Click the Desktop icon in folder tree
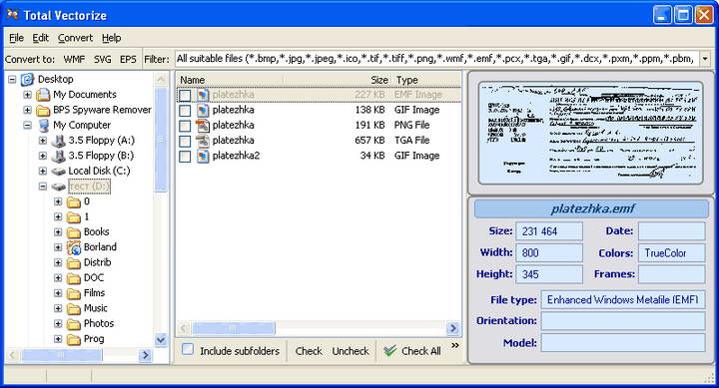This screenshot has width=719, height=388. click(x=28, y=79)
